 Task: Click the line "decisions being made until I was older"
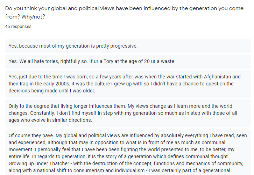tap(52, 91)
